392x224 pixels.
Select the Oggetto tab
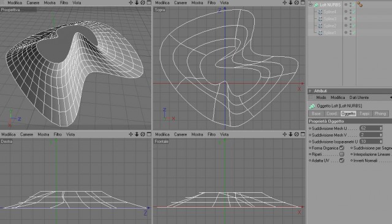[x=349, y=114]
